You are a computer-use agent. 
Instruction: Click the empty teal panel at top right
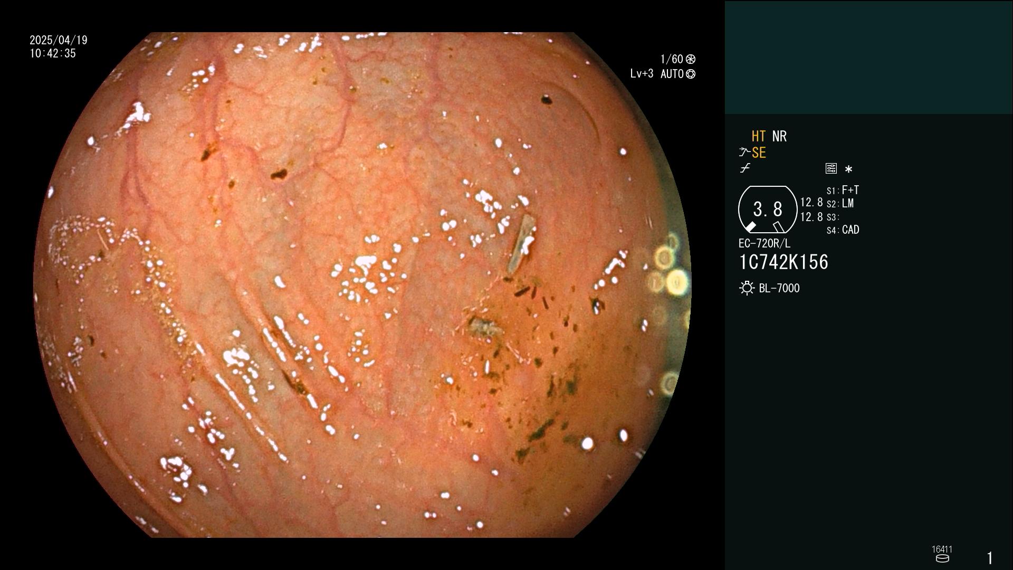coord(868,57)
